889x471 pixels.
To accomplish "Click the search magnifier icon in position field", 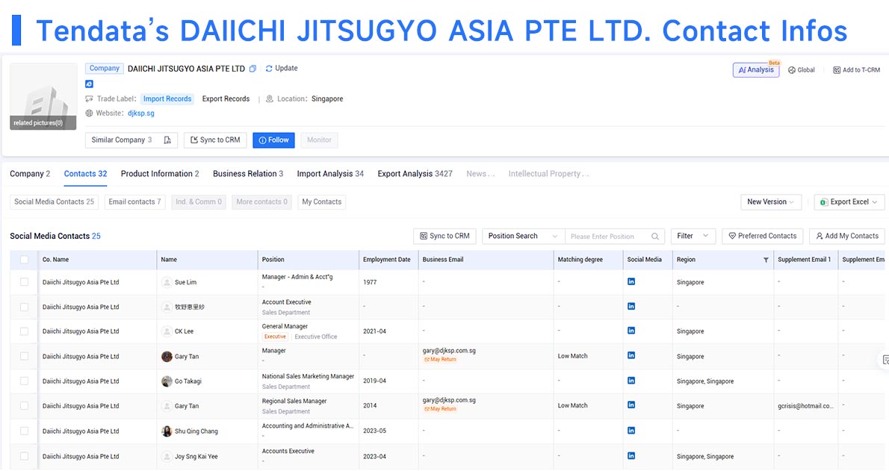I will (655, 237).
